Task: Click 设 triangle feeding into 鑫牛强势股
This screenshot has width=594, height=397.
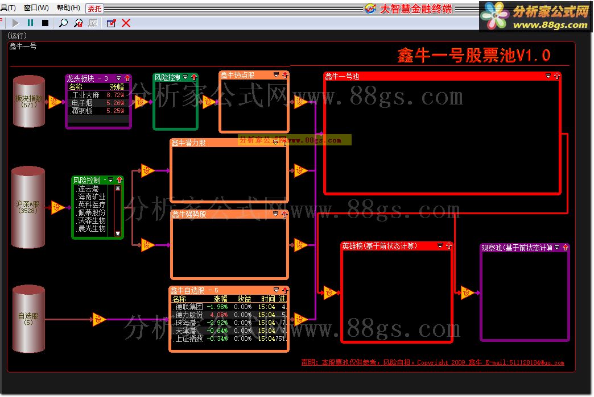Action: click(147, 245)
